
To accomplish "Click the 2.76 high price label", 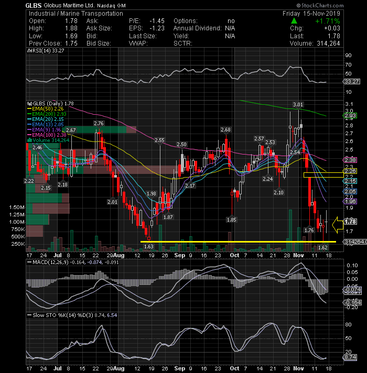I will tap(99, 124).
